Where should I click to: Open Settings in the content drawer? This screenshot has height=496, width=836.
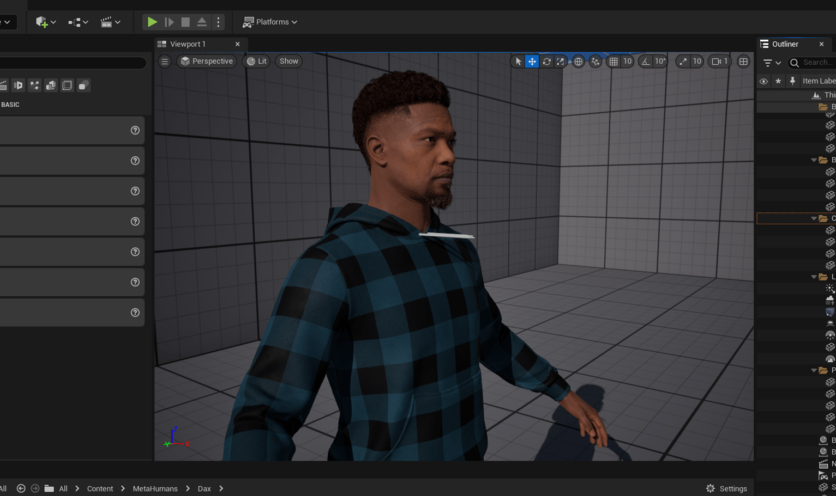coord(726,488)
